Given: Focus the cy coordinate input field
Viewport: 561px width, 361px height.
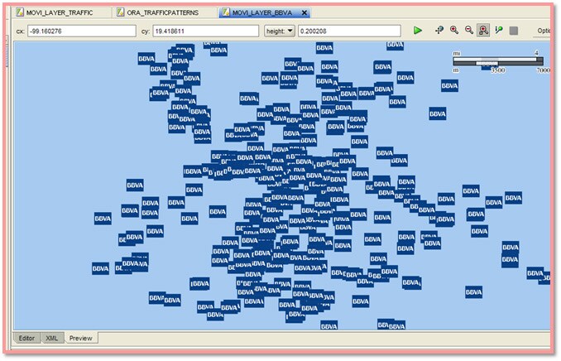Looking at the screenshot, I should (206, 31).
